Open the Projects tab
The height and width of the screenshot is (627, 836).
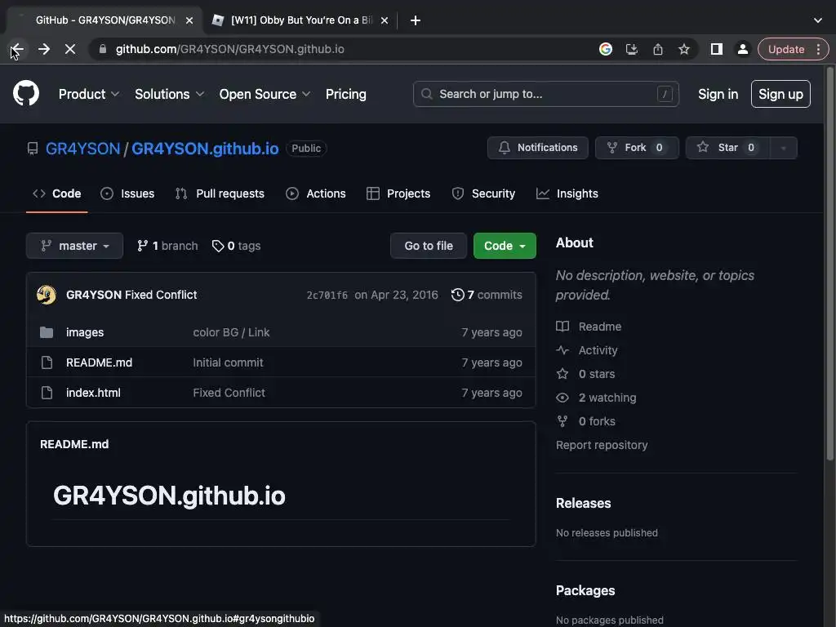[398, 193]
